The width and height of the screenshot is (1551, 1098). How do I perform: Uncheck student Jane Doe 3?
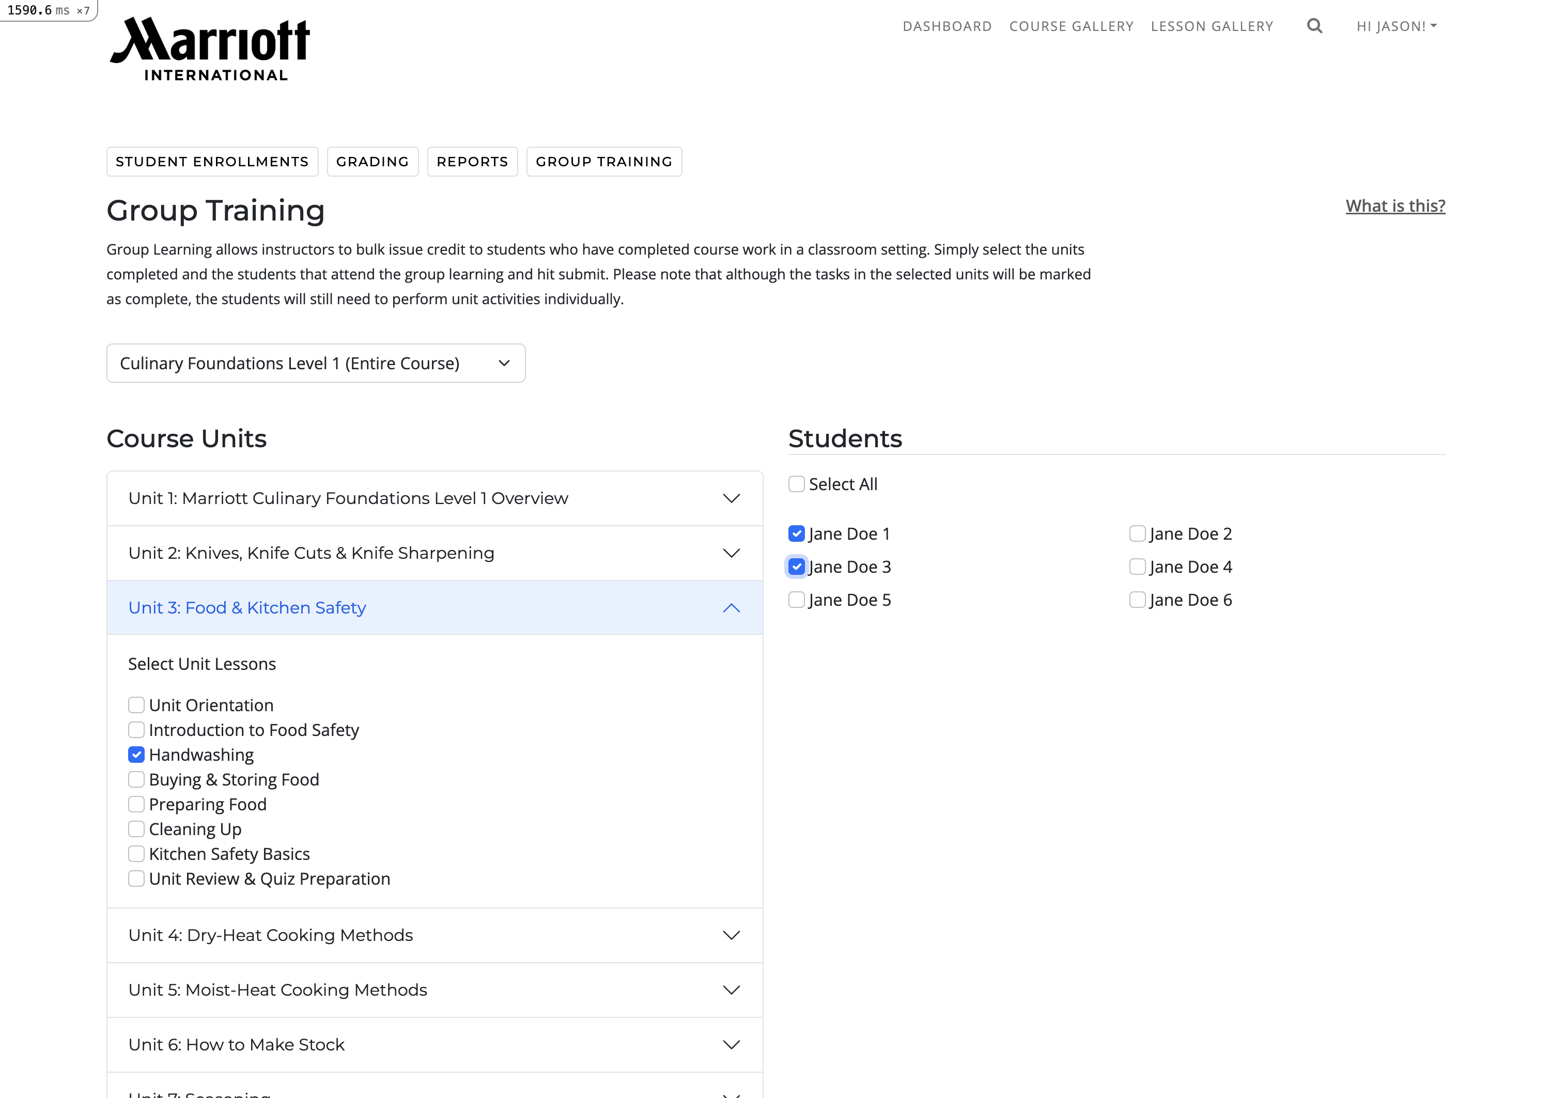pyautogui.click(x=796, y=567)
